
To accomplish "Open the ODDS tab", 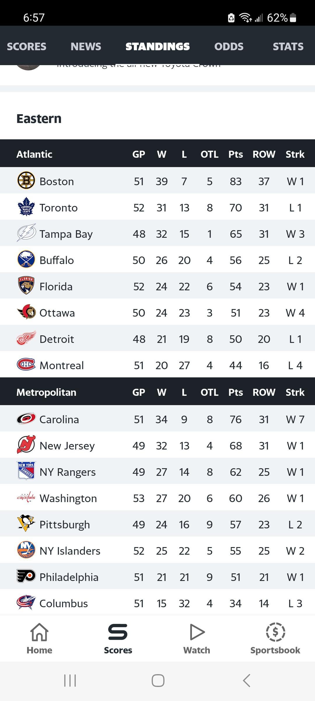I will click(229, 46).
